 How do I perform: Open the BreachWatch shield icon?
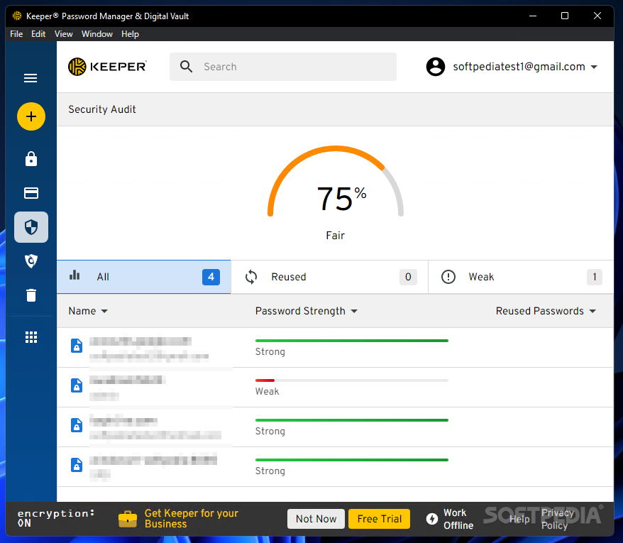click(31, 260)
